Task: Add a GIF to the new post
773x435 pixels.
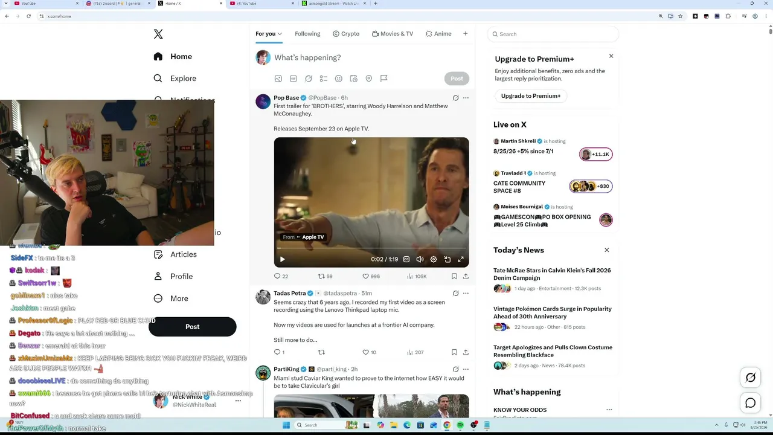Action: coord(293,79)
